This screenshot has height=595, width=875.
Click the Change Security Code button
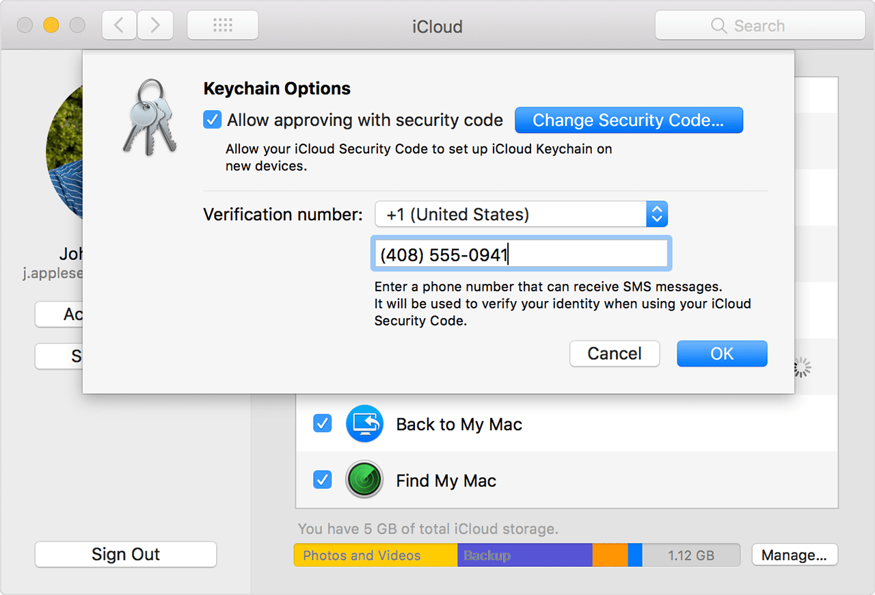click(628, 120)
